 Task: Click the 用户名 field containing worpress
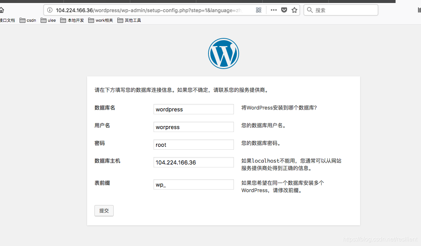coord(194,127)
